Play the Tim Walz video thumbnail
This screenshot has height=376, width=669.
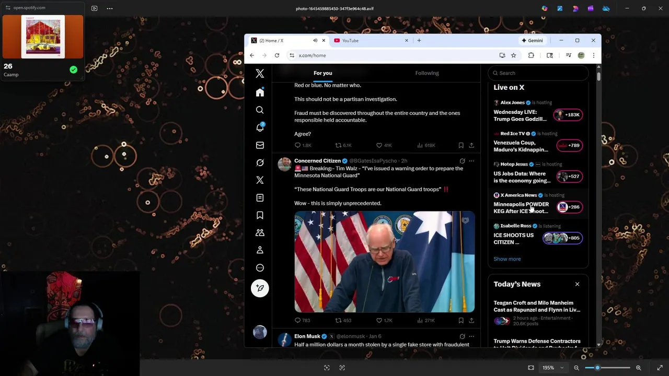(x=385, y=262)
